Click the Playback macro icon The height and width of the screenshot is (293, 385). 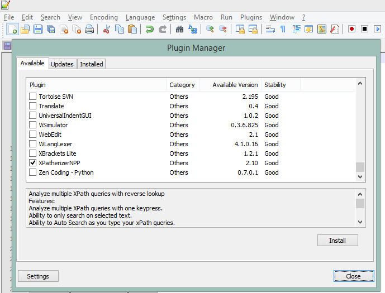[377, 29]
